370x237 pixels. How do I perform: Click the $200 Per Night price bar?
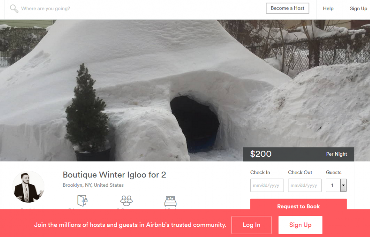[x=298, y=154]
